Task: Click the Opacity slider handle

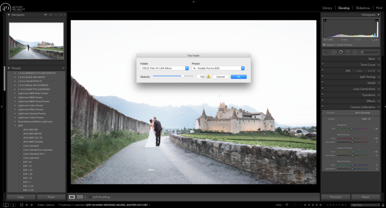Action: tap(183, 76)
